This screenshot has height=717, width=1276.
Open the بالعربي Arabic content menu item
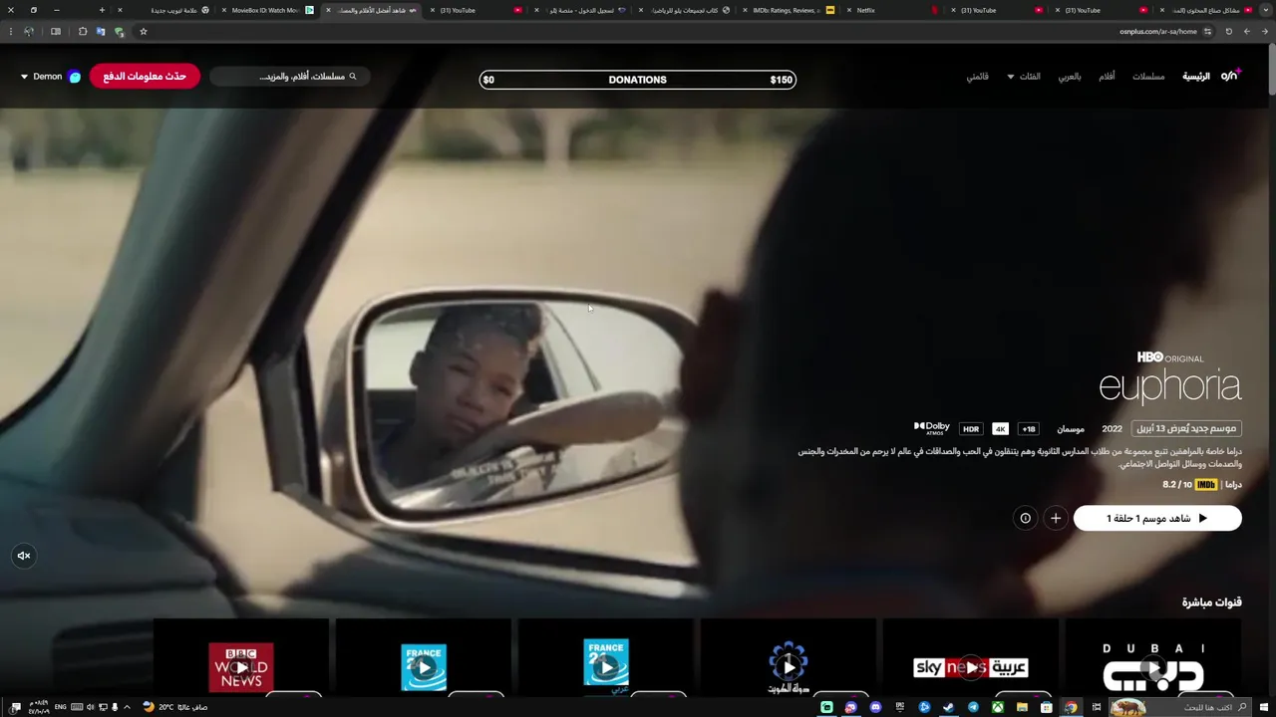point(1070,77)
